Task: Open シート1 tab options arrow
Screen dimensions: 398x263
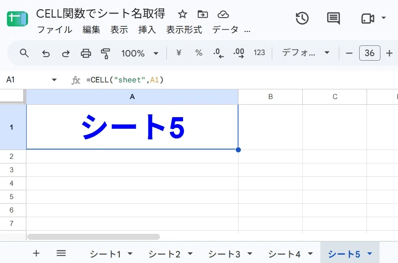Action: coord(130,254)
